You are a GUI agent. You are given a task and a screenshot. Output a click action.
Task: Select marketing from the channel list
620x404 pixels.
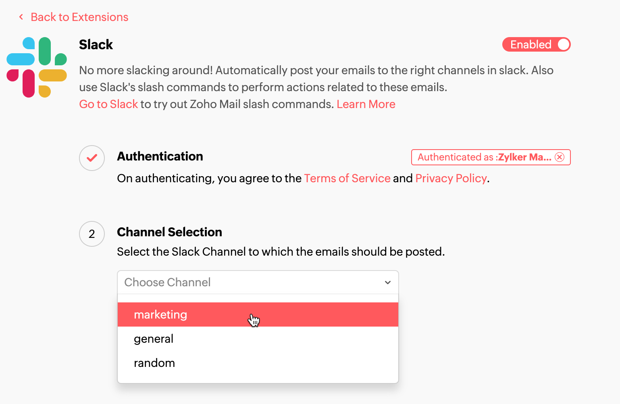[160, 314]
